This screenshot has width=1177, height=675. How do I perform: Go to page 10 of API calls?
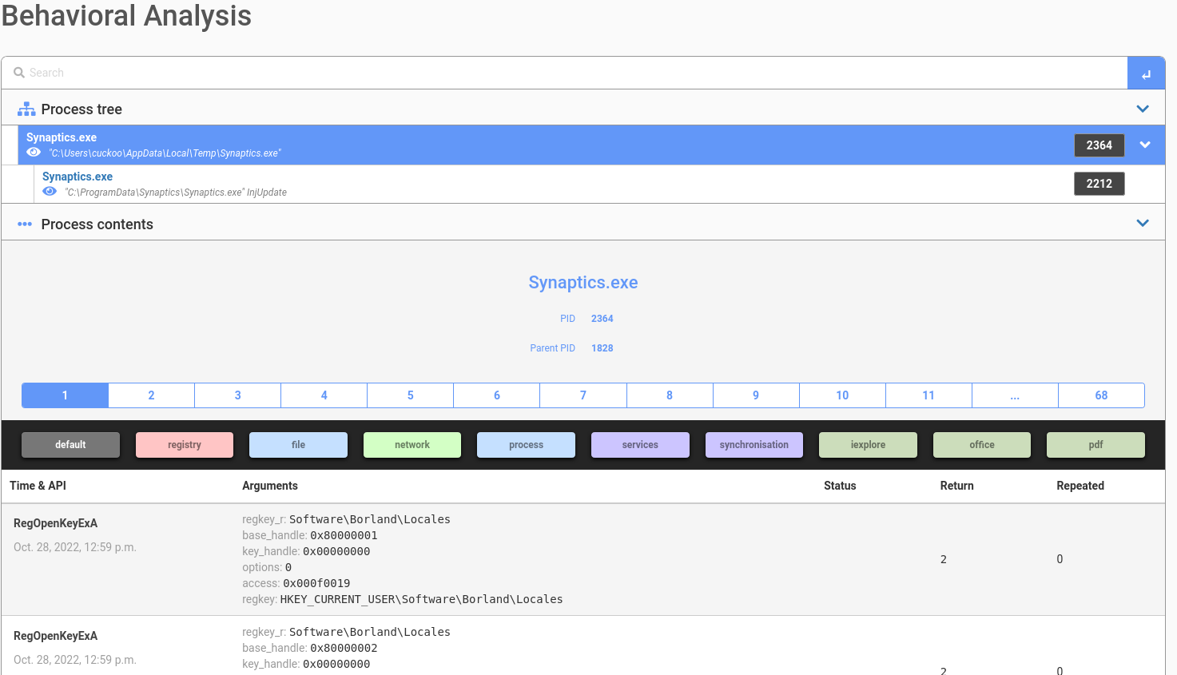coord(842,395)
